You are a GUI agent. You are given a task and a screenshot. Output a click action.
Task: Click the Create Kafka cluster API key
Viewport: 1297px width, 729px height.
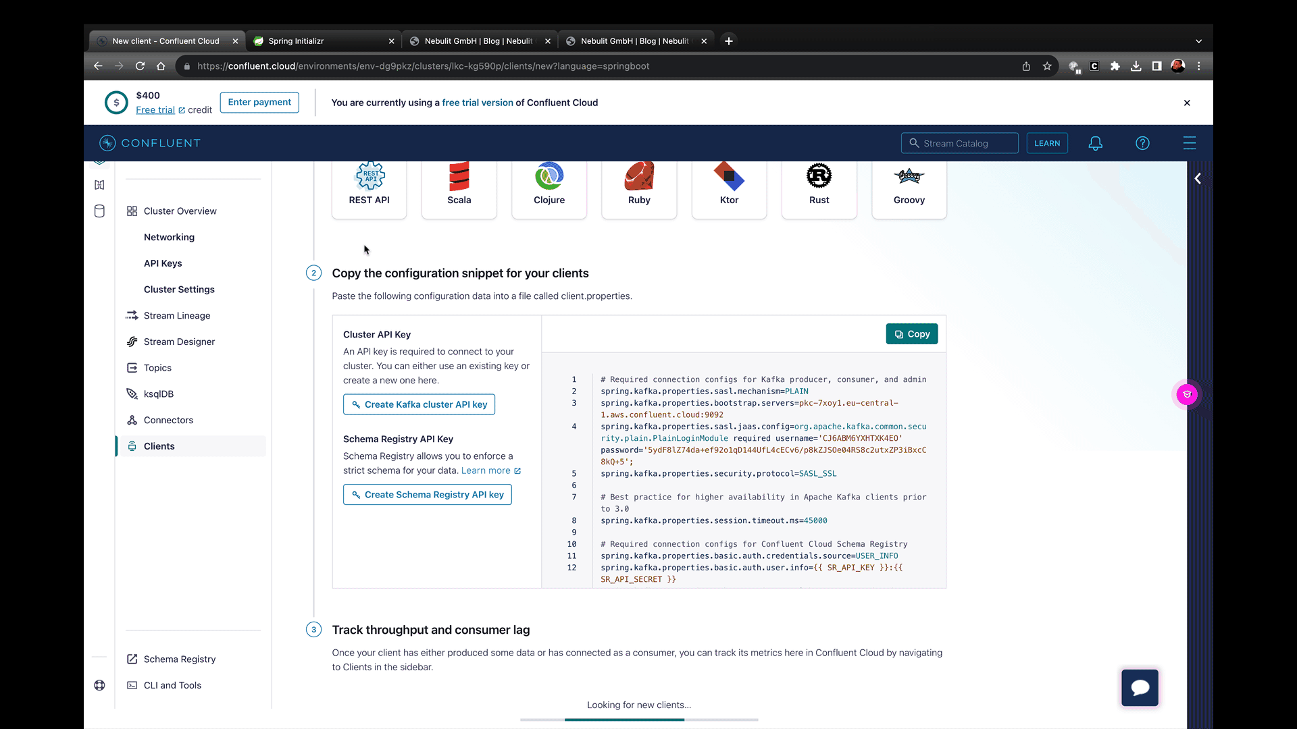(x=419, y=404)
